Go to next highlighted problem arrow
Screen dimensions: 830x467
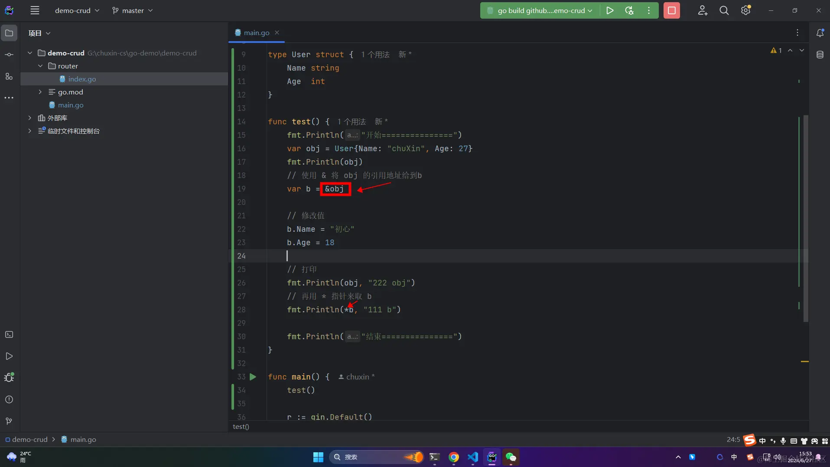[802, 50]
